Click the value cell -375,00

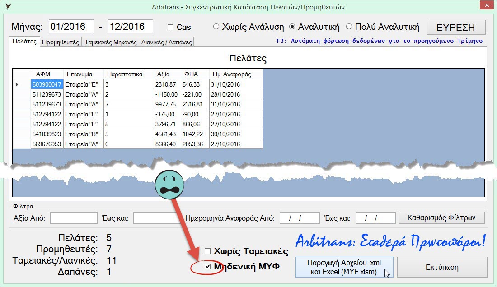tap(167, 114)
